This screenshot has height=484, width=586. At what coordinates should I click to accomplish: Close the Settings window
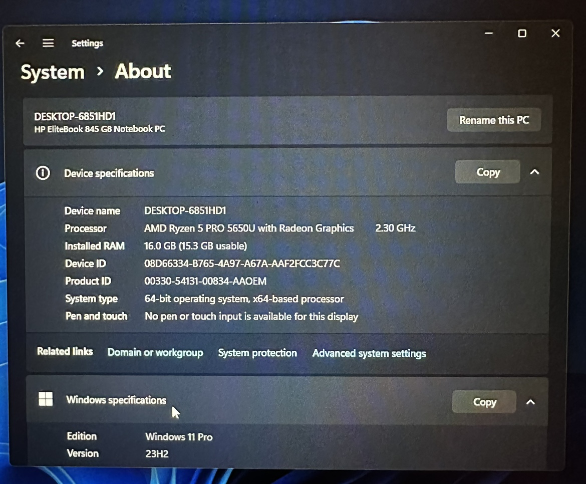point(555,33)
